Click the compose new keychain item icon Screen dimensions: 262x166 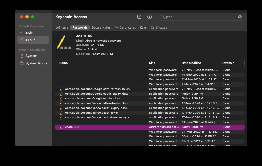point(140,17)
